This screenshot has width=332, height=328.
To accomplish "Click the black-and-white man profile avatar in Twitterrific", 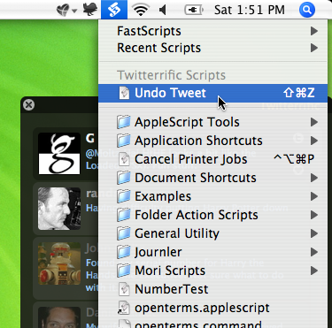I will click(59, 209).
